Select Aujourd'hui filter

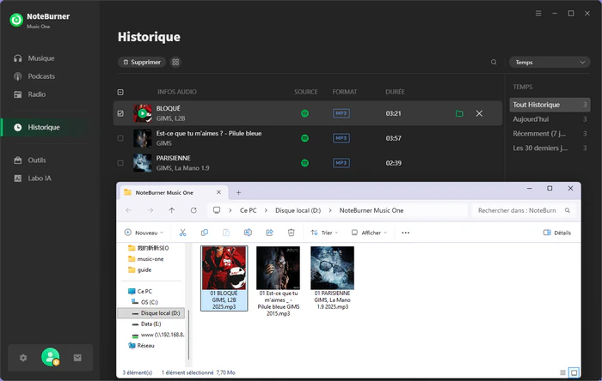tap(550, 119)
